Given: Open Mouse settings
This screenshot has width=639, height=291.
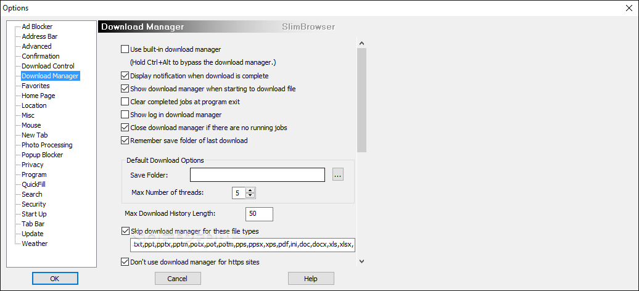Looking at the screenshot, I should point(31,125).
